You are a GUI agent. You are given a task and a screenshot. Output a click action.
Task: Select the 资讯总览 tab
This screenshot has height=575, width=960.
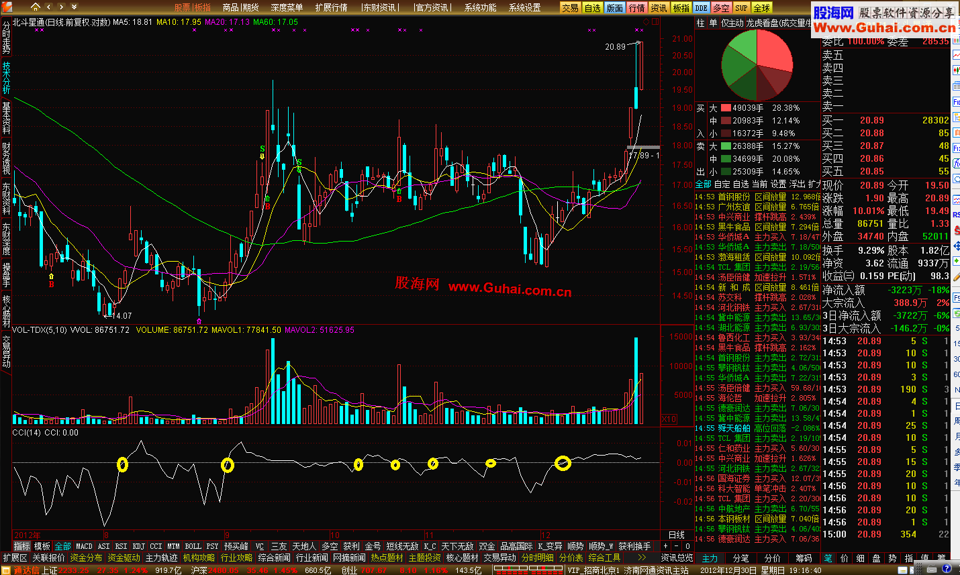coord(676,558)
